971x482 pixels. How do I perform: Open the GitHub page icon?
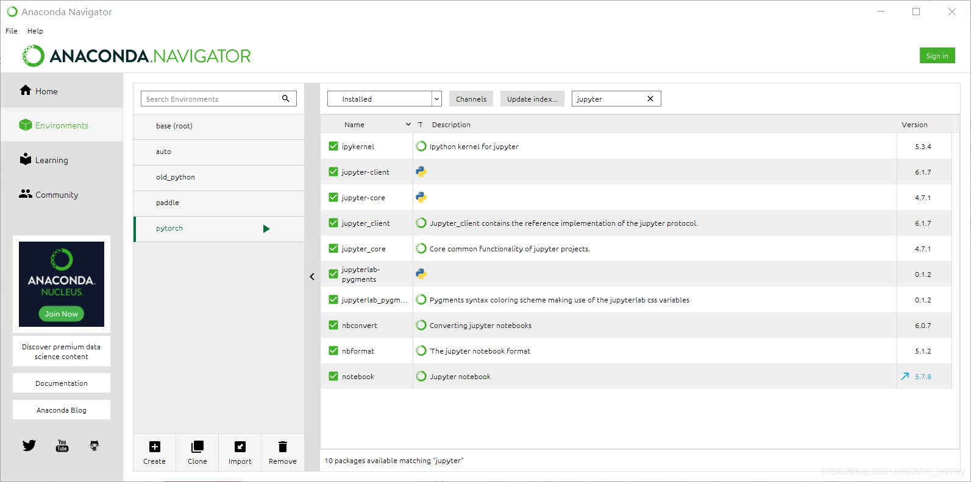click(94, 445)
